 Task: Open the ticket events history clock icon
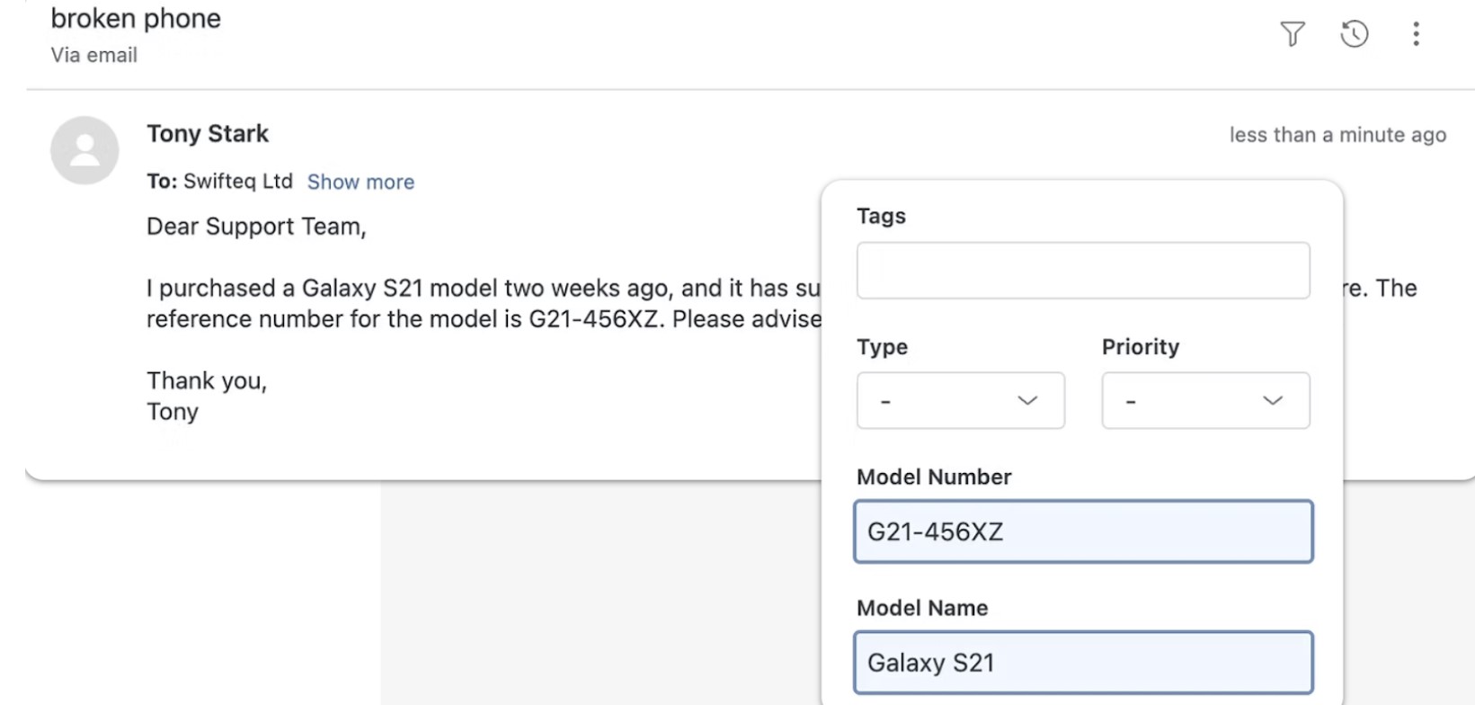pos(1354,34)
